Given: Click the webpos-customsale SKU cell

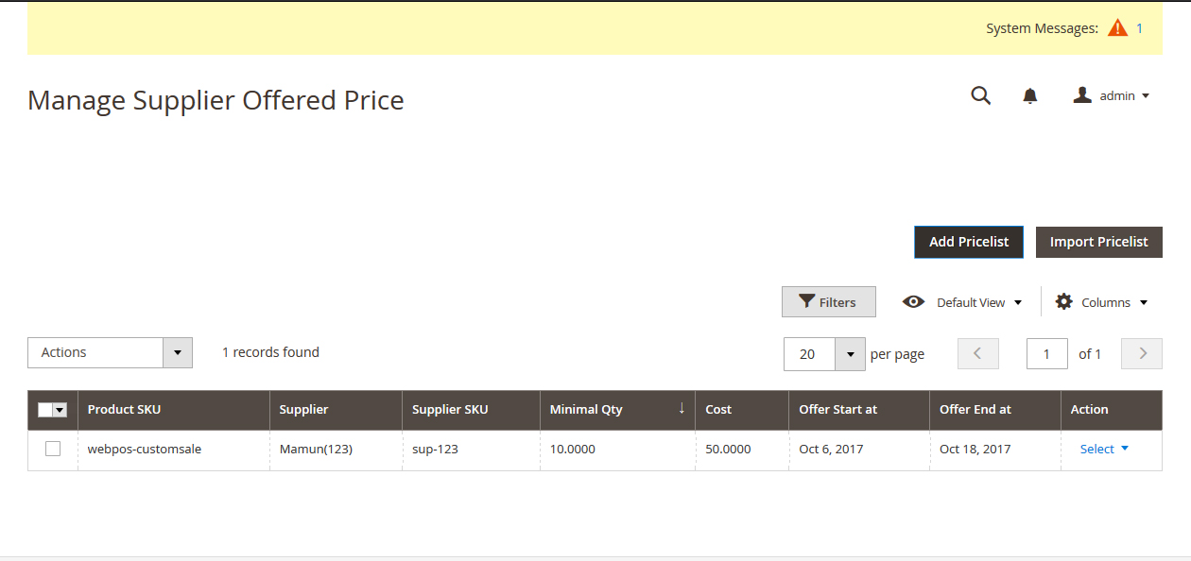Looking at the screenshot, I should tap(174, 450).
